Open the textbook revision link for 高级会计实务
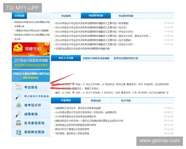Screen dimensions: 186x149 (x=103, y=36)
